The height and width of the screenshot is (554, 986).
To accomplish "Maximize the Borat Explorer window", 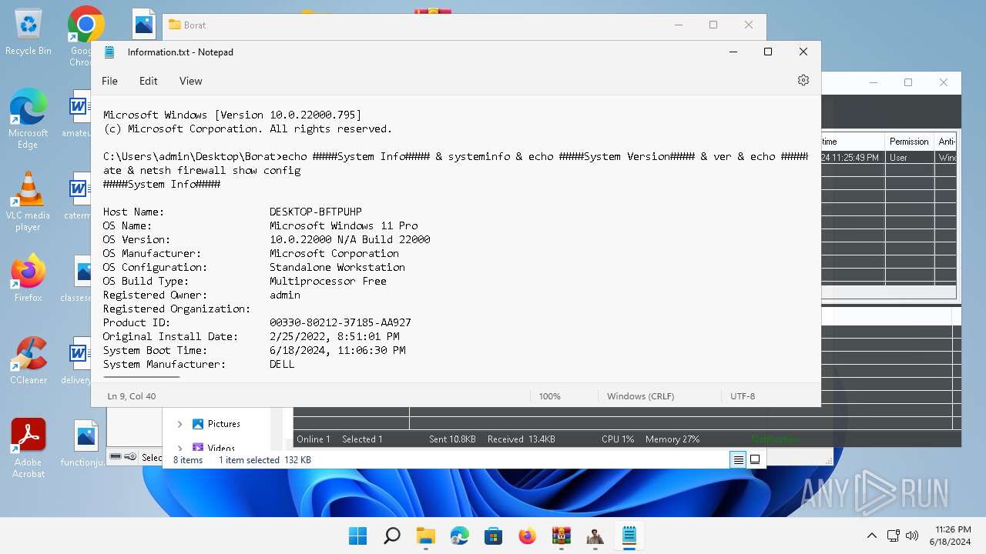I will (713, 25).
